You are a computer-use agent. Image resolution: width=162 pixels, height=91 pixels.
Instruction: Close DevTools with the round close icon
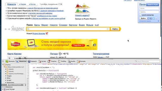(3, 61)
